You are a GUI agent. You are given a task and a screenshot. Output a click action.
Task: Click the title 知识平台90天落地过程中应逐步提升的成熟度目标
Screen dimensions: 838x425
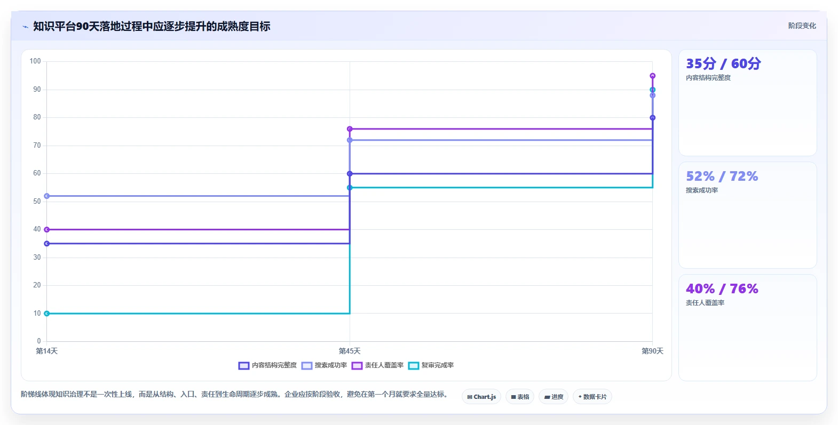click(152, 26)
